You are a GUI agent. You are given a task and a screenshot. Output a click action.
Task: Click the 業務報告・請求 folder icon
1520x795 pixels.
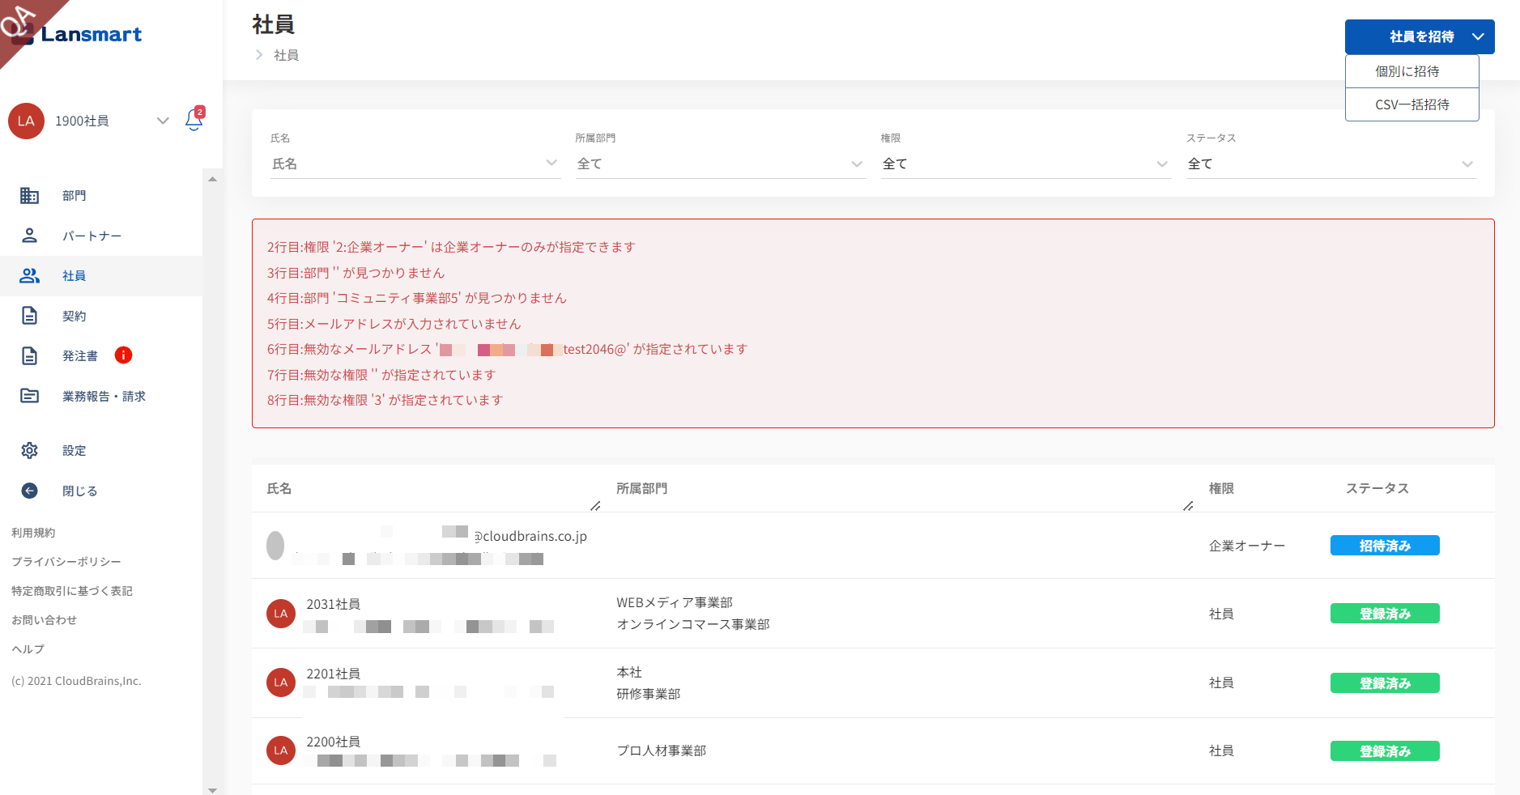coord(29,396)
